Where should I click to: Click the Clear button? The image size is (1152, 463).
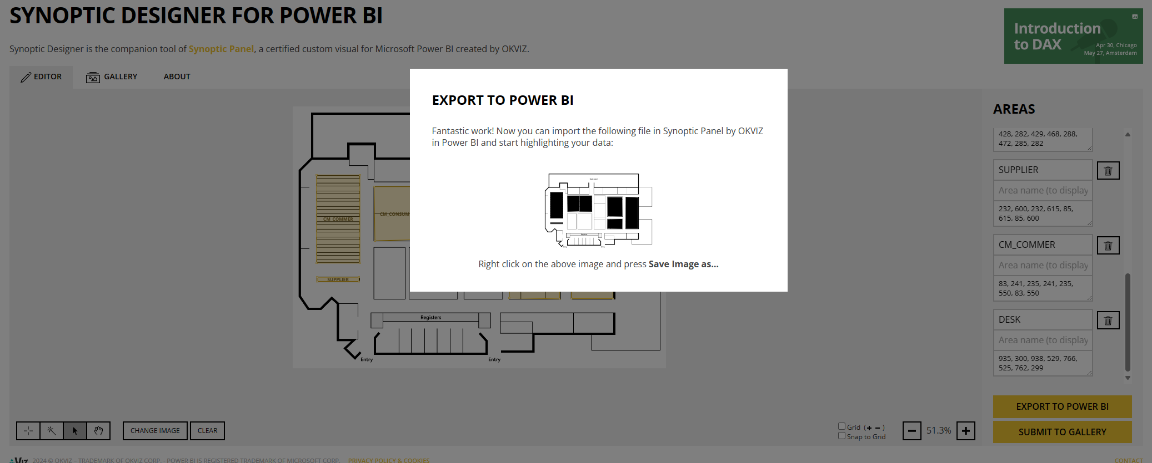pyautogui.click(x=207, y=431)
